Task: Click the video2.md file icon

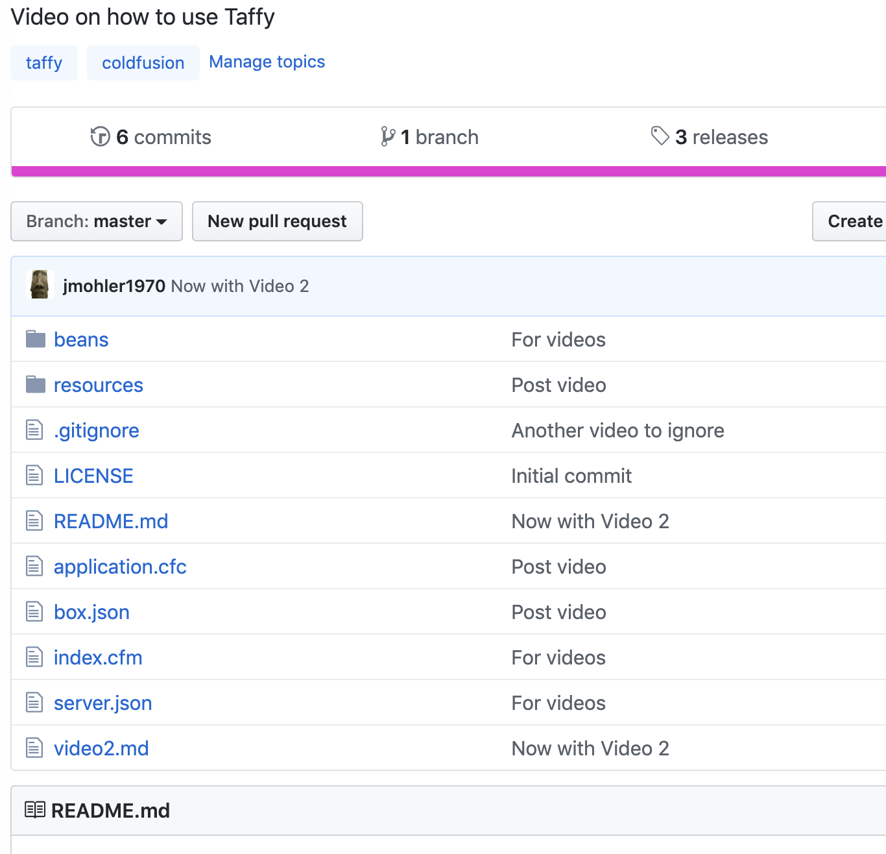Action: [x=34, y=748]
